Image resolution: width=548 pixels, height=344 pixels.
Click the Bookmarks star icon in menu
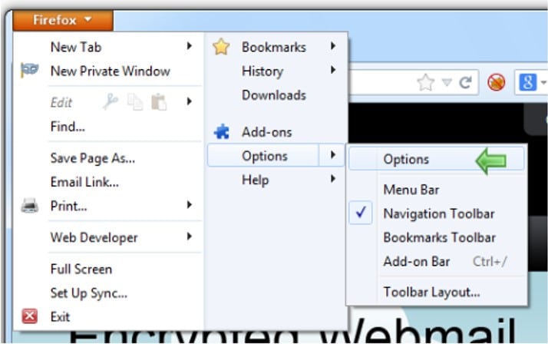[x=221, y=47]
